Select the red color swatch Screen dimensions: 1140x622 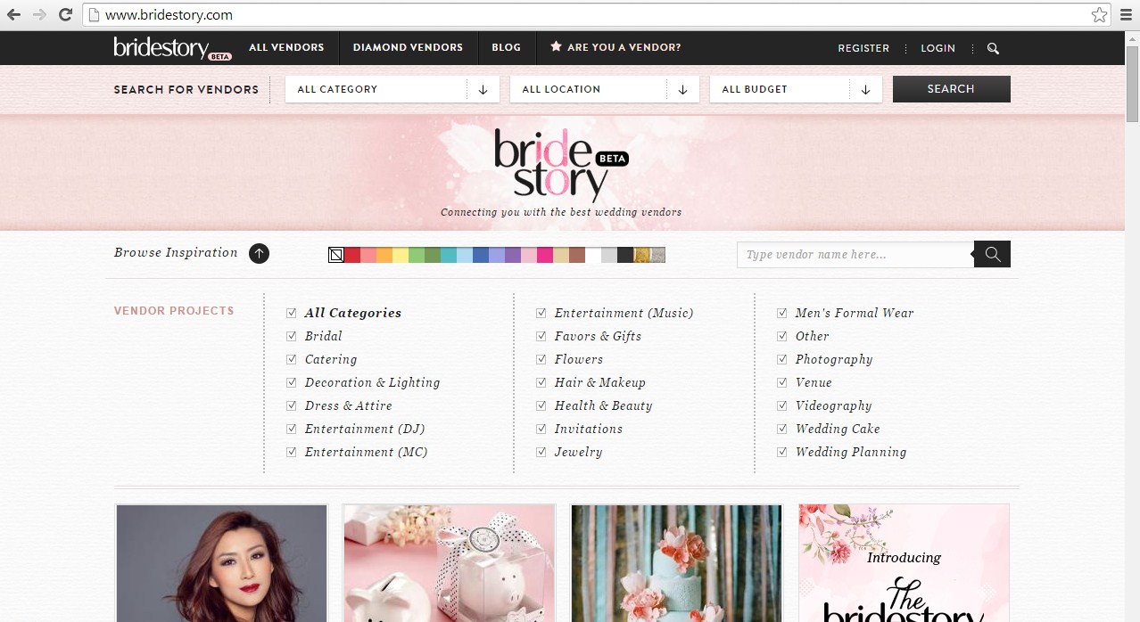click(x=352, y=255)
